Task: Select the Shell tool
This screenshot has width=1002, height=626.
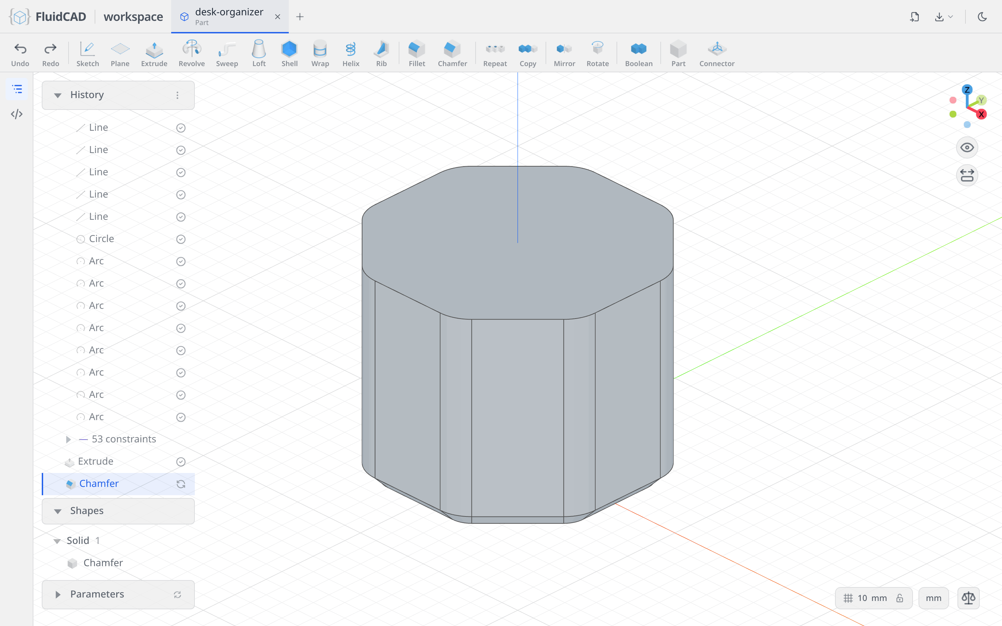Action: pos(289,54)
